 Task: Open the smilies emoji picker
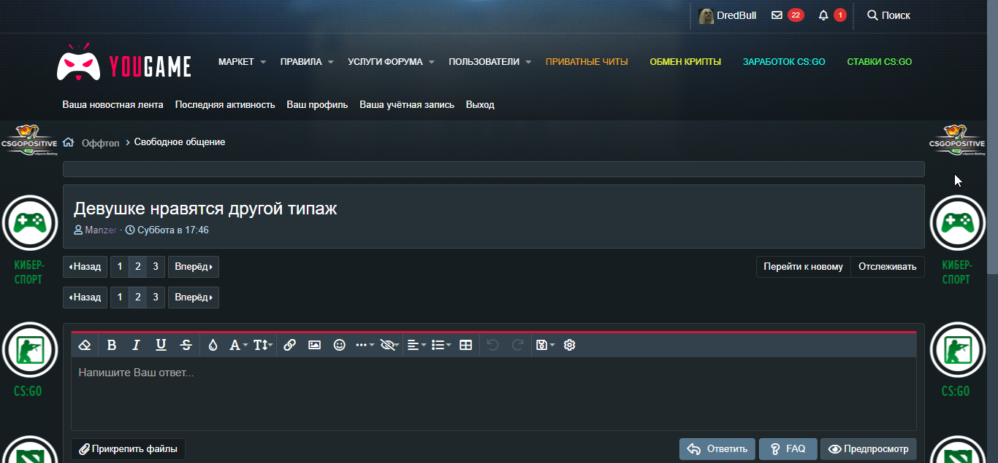click(339, 345)
